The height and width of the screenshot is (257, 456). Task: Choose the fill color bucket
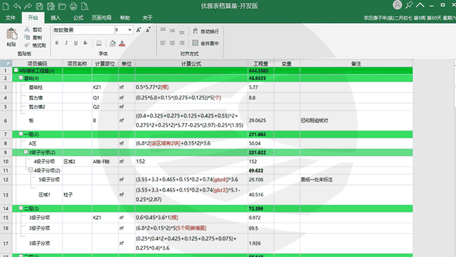pos(112,44)
